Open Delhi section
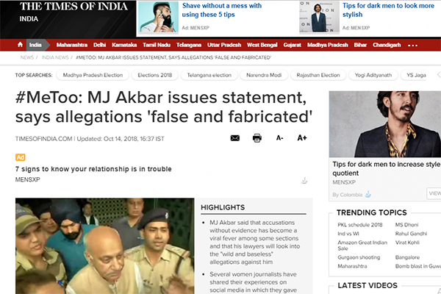The width and height of the screenshot is (441, 294). pyautogui.click(x=99, y=45)
